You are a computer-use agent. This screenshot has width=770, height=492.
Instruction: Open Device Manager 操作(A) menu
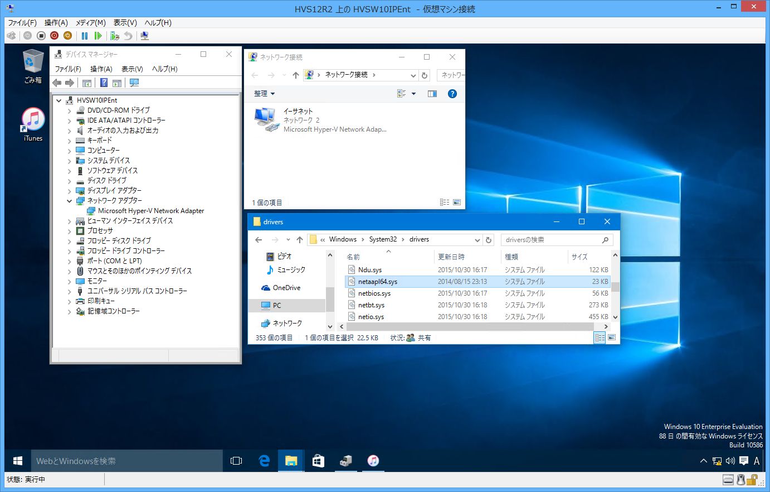click(101, 69)
